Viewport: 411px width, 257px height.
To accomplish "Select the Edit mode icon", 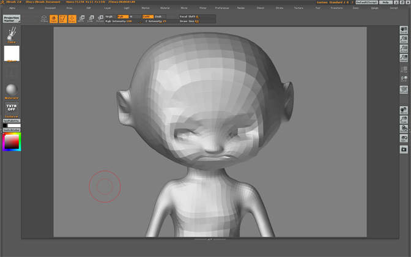I will [63, 19].
